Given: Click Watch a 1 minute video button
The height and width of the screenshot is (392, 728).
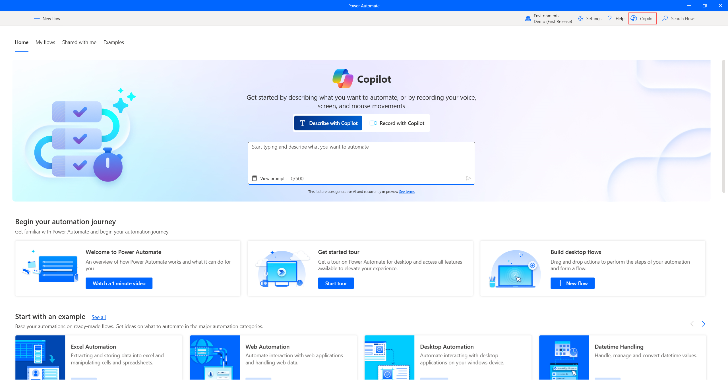Looking at the screenshot, I should pyautogui.click(x=119, y=283).
